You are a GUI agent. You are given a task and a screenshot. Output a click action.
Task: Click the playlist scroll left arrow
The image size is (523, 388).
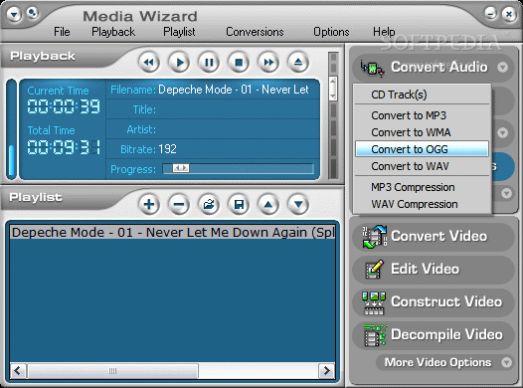(18, 371)
